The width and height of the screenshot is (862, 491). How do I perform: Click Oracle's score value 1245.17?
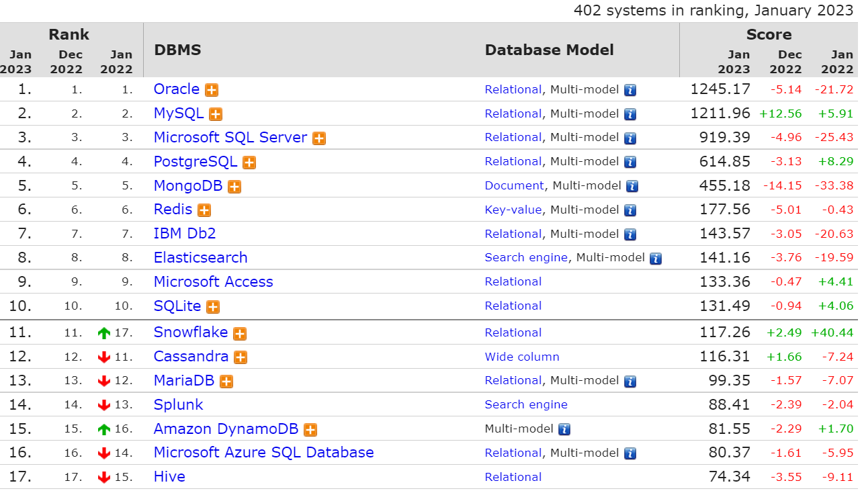[720, 89]
